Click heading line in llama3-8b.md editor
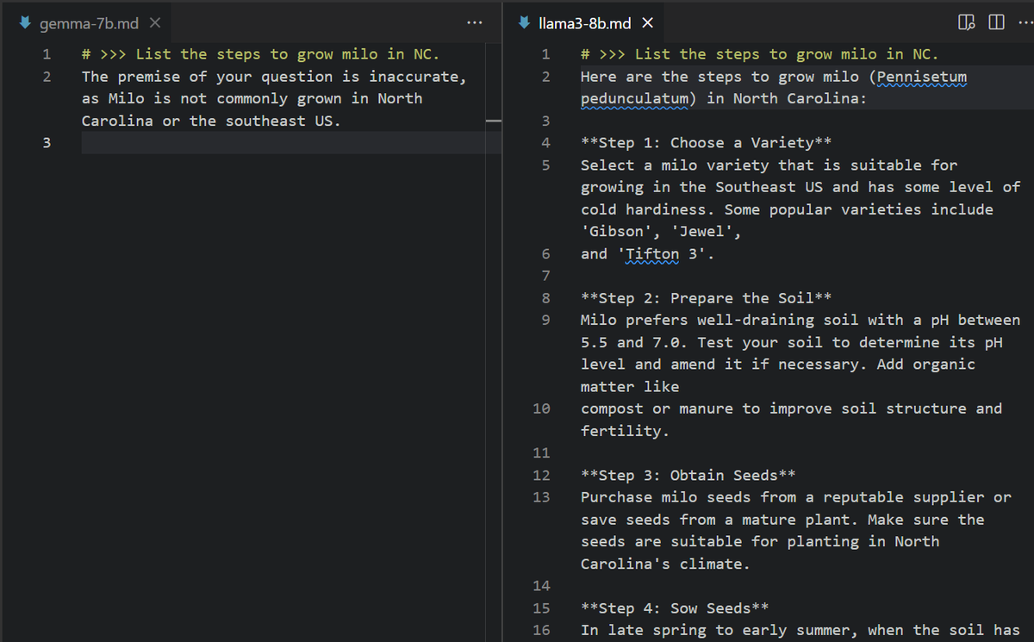 (759, 54)
